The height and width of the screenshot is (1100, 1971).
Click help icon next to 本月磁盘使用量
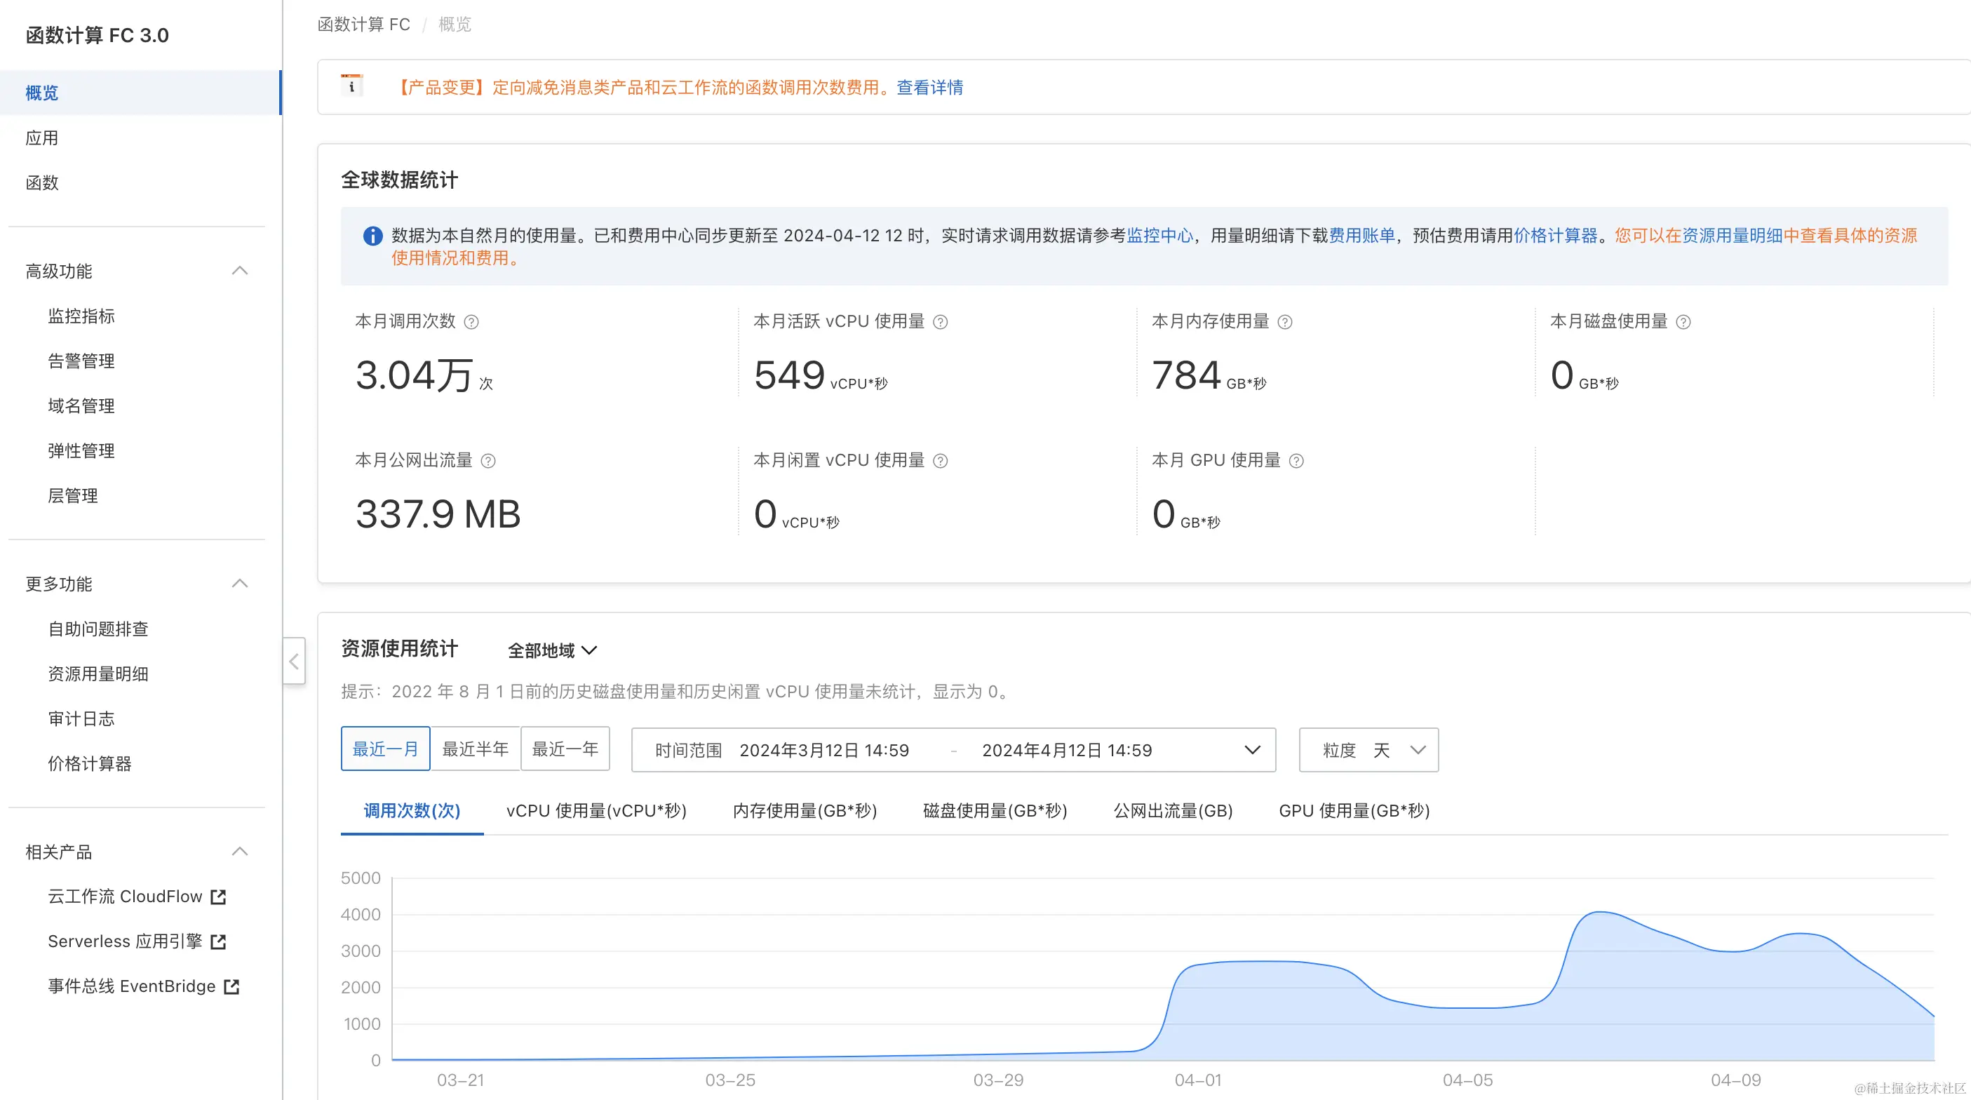1683,322
